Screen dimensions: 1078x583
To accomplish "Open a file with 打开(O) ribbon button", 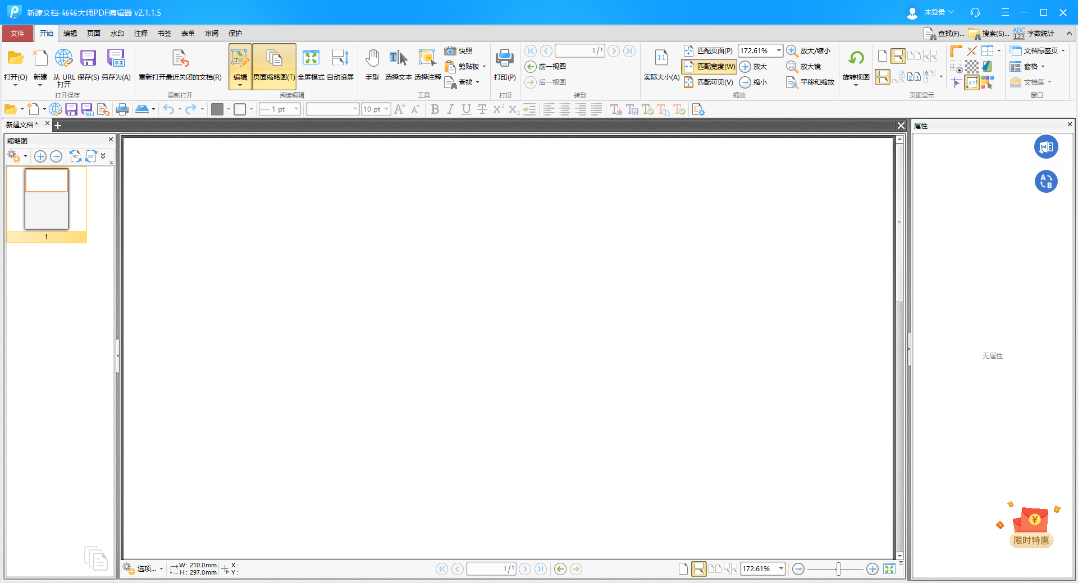I will point(15,66).
